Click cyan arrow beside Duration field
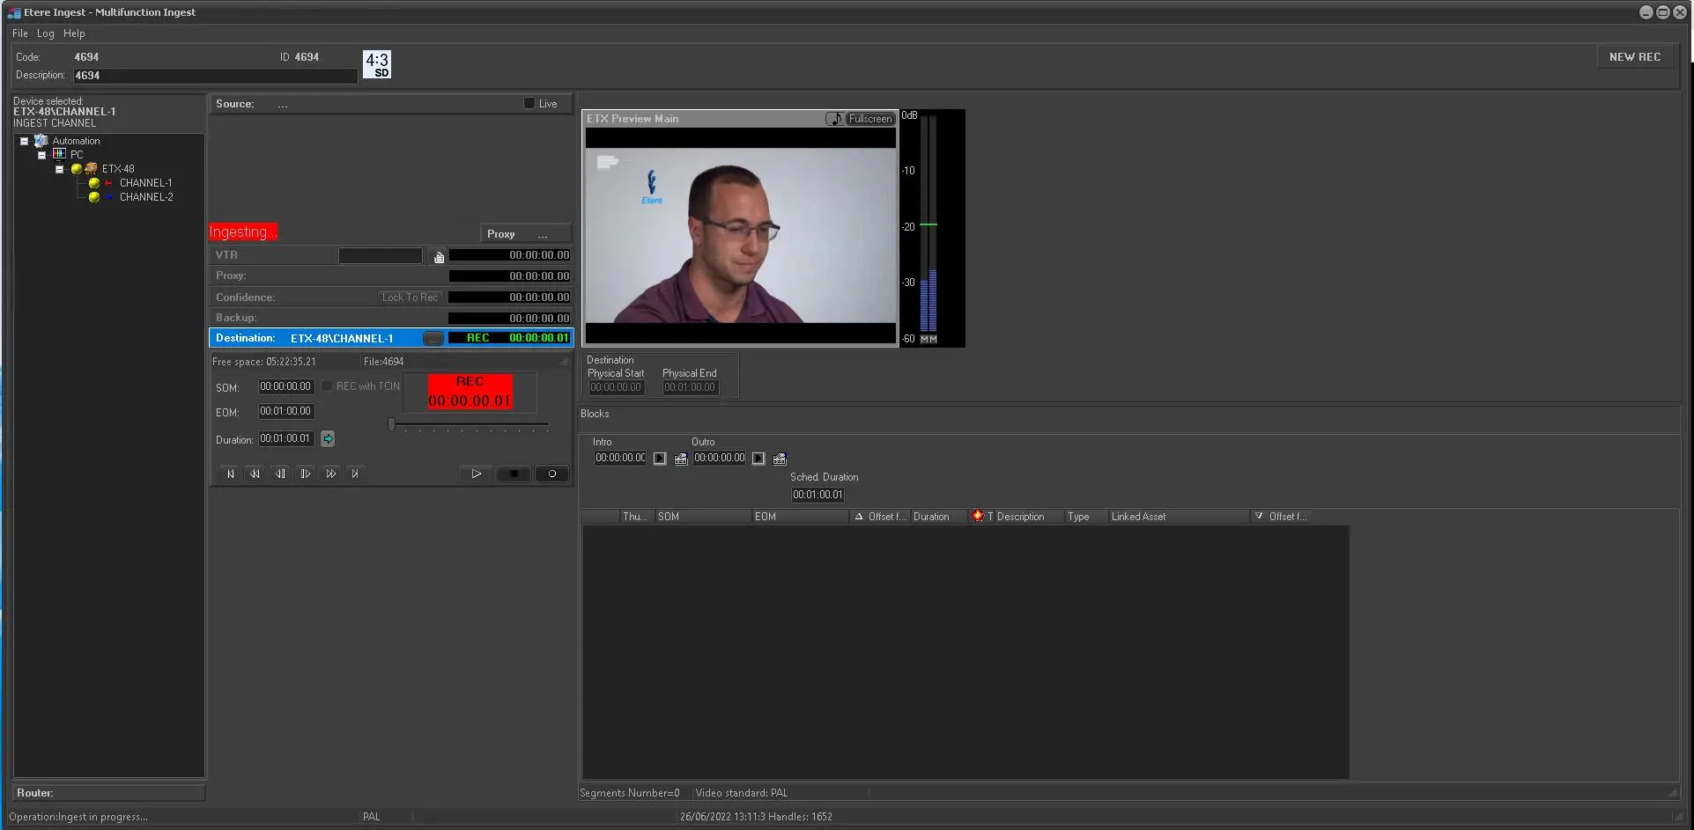This screenshot has width=1694, height=830. (328, 438)
